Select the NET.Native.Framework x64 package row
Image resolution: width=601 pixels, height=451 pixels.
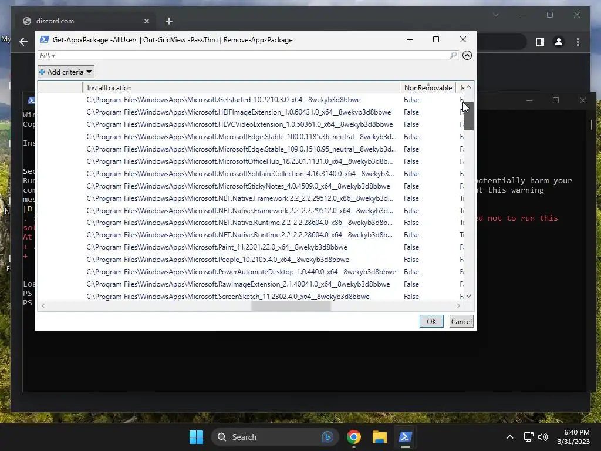pyautogui.click(x=251, y=211)
